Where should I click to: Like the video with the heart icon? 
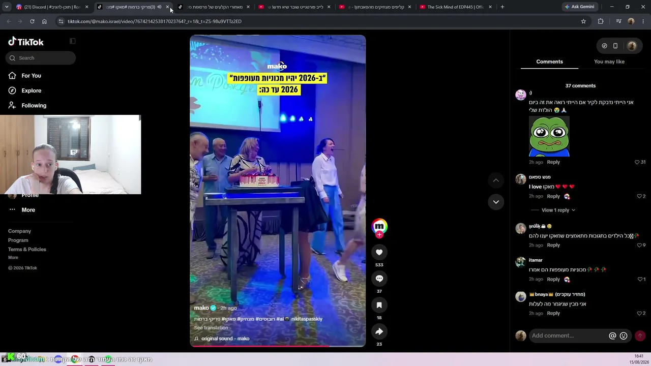pyautogui.click(x=379, y=252)
